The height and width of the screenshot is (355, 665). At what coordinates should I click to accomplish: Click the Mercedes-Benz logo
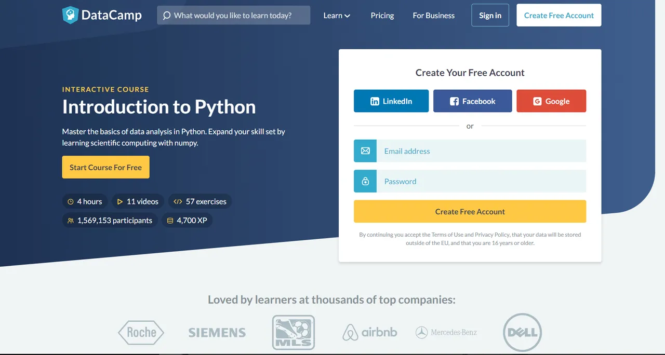pos(446,332)
